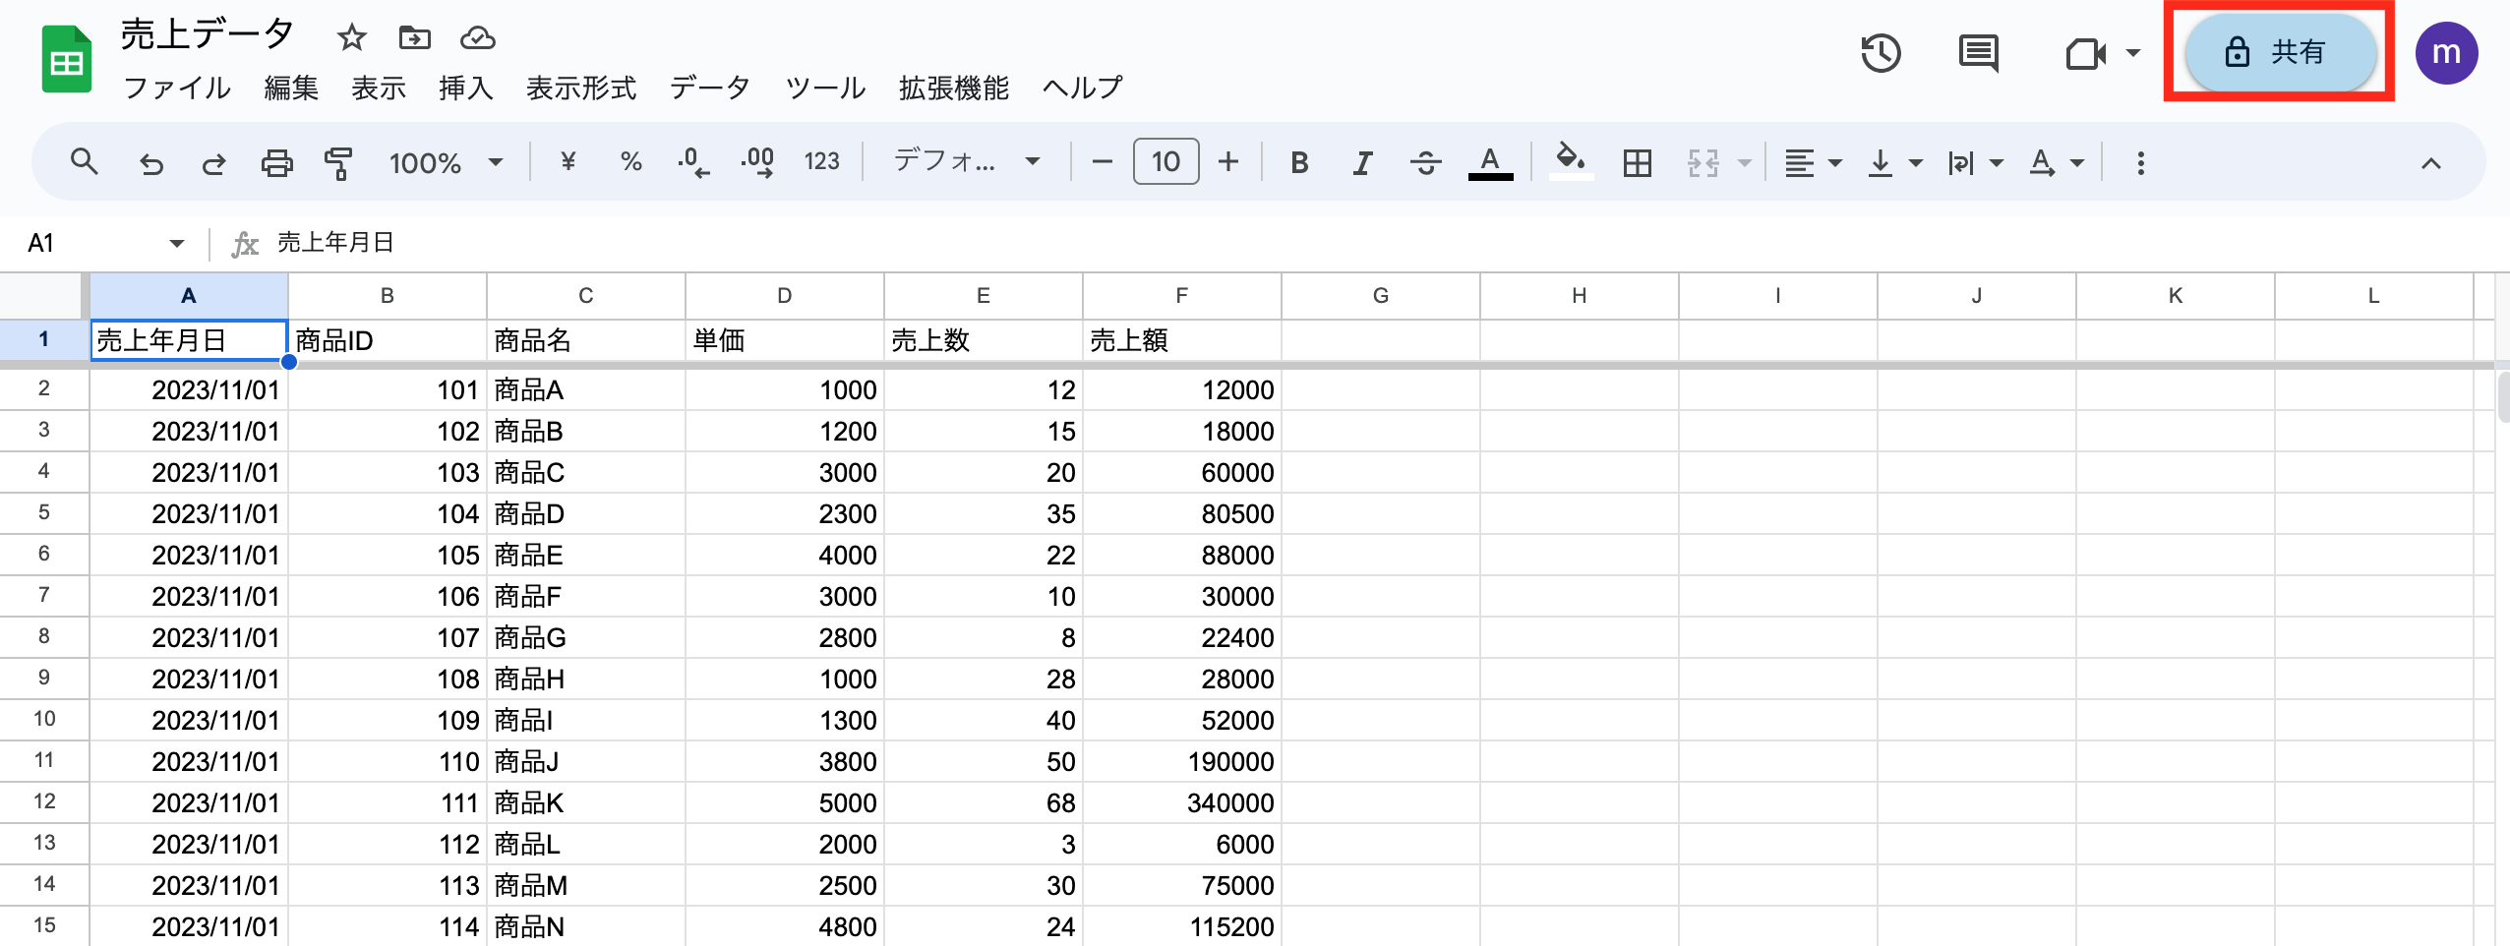This screenshot has width=2510, height=946.
Task: Open the text color picker
Action: (1490, 162)
